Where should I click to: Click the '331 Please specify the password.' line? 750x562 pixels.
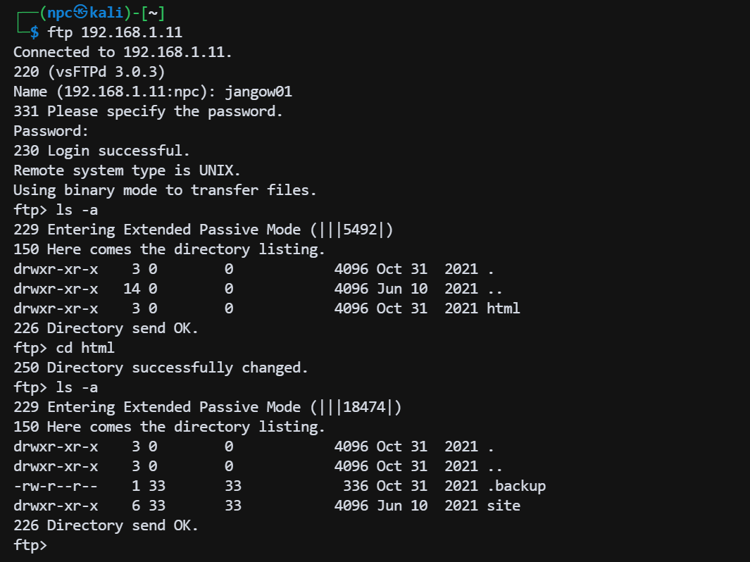point(148,111)
